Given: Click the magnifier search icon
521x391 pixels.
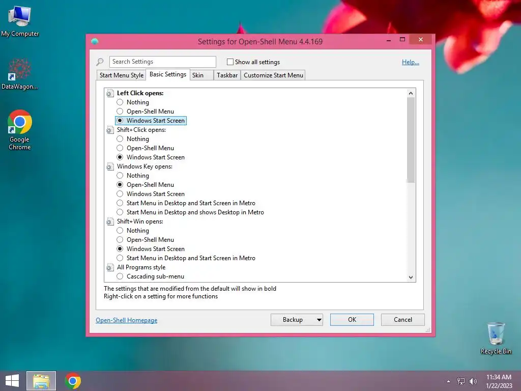Looking at the screenshot, I should [100, 62].
